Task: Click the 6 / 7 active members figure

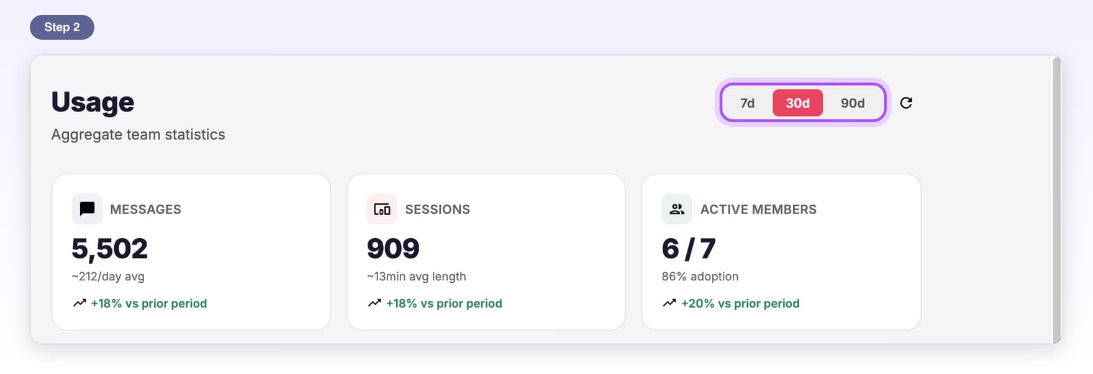Action: pos(689,249)
